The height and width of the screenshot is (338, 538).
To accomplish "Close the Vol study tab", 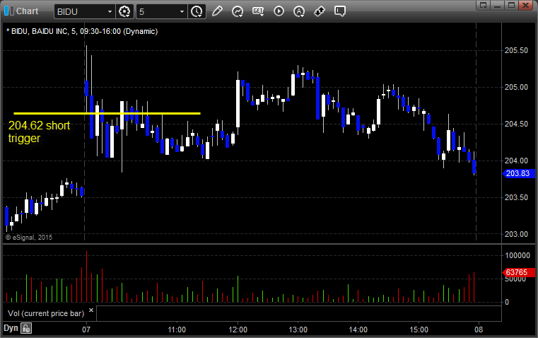I will [91, 310].
